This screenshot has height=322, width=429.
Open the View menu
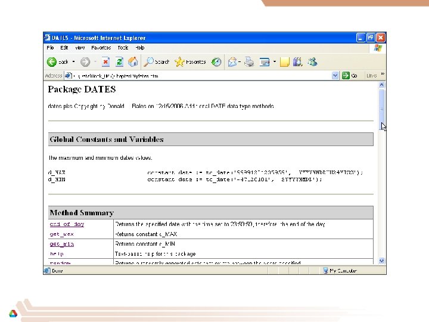click(80, 48)
